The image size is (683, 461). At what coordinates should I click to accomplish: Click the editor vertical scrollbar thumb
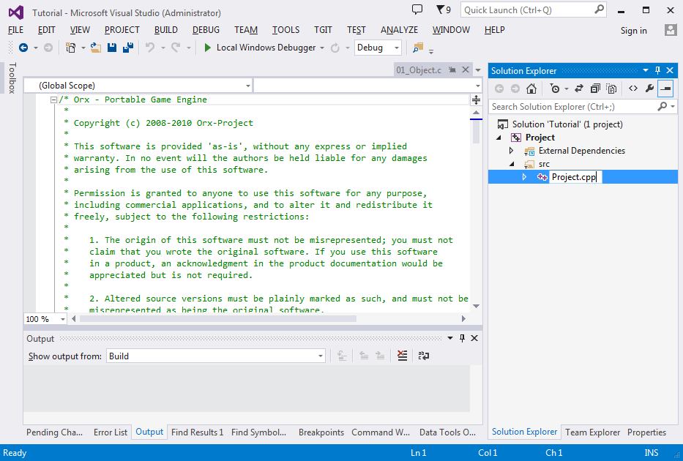tap(476, 132)
